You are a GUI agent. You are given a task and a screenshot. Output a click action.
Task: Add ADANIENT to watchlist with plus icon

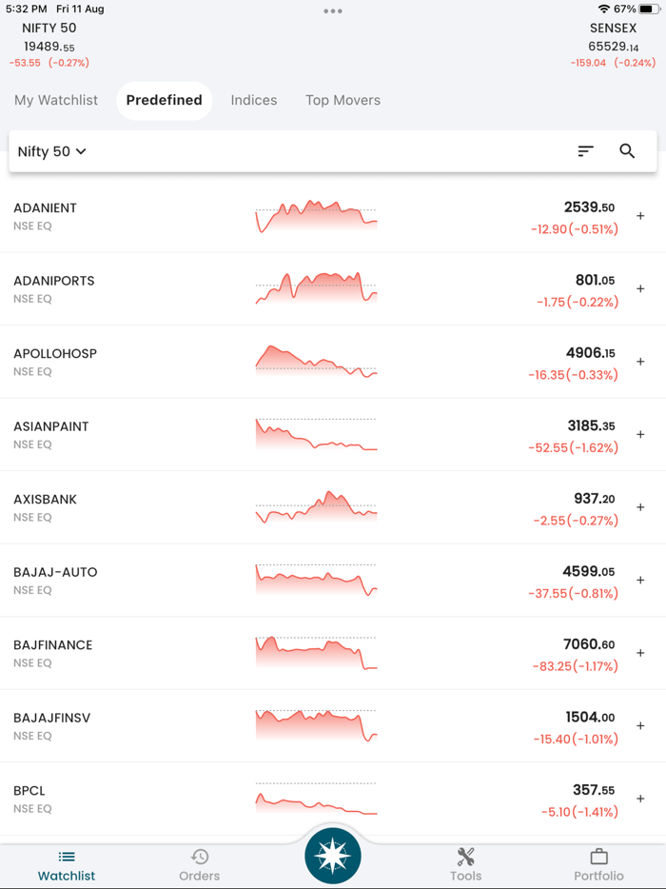point(640,215)
